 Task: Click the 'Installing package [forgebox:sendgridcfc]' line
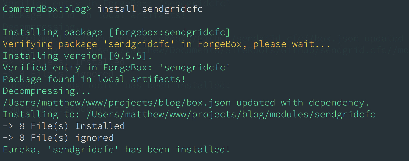117,32
